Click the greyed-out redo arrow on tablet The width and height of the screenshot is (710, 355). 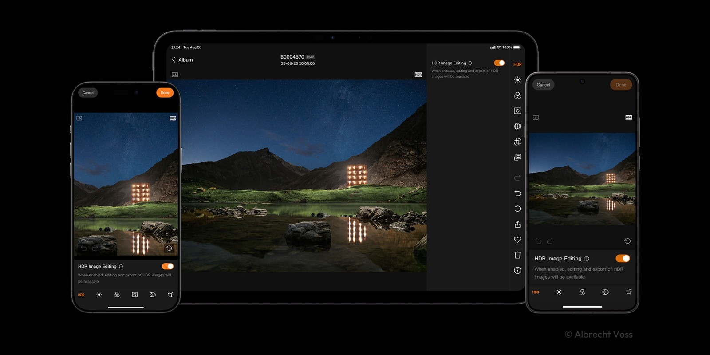pyautogui.click(x=517, y=178)
